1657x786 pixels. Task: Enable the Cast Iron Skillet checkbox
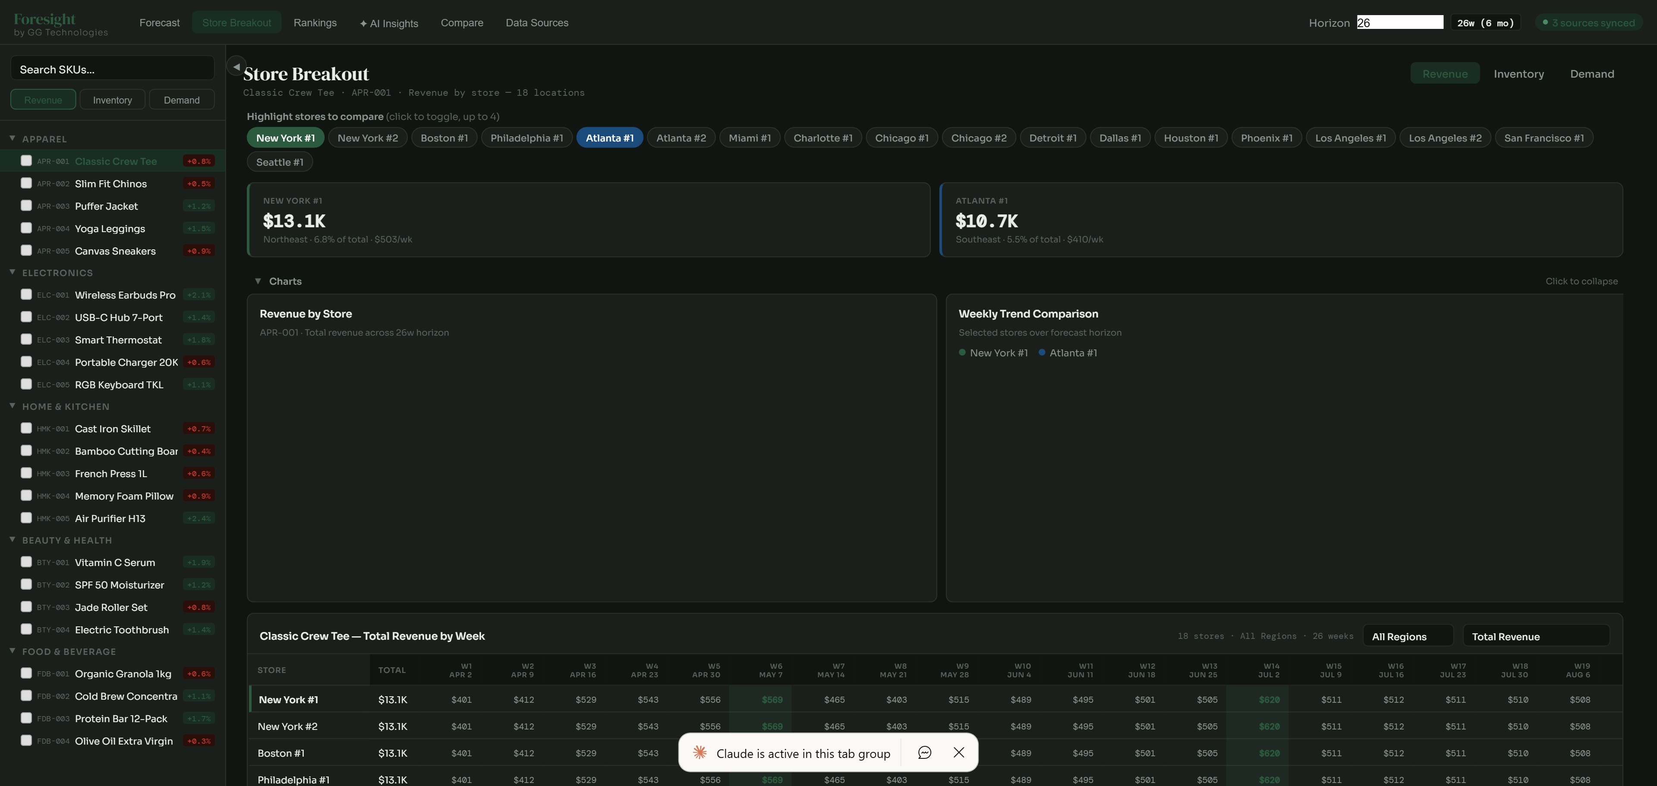[x=26, y=428]
